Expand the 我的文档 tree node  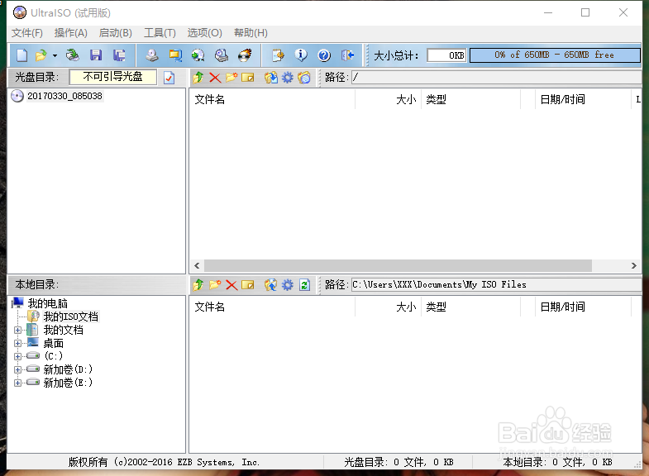17,330
